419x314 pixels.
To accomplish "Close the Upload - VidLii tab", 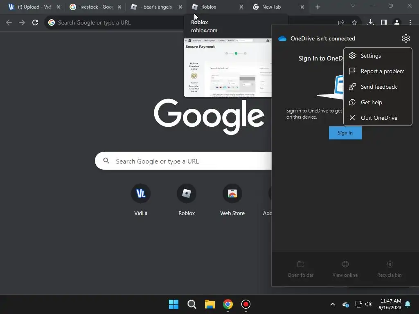I will (x=59, y=7).
